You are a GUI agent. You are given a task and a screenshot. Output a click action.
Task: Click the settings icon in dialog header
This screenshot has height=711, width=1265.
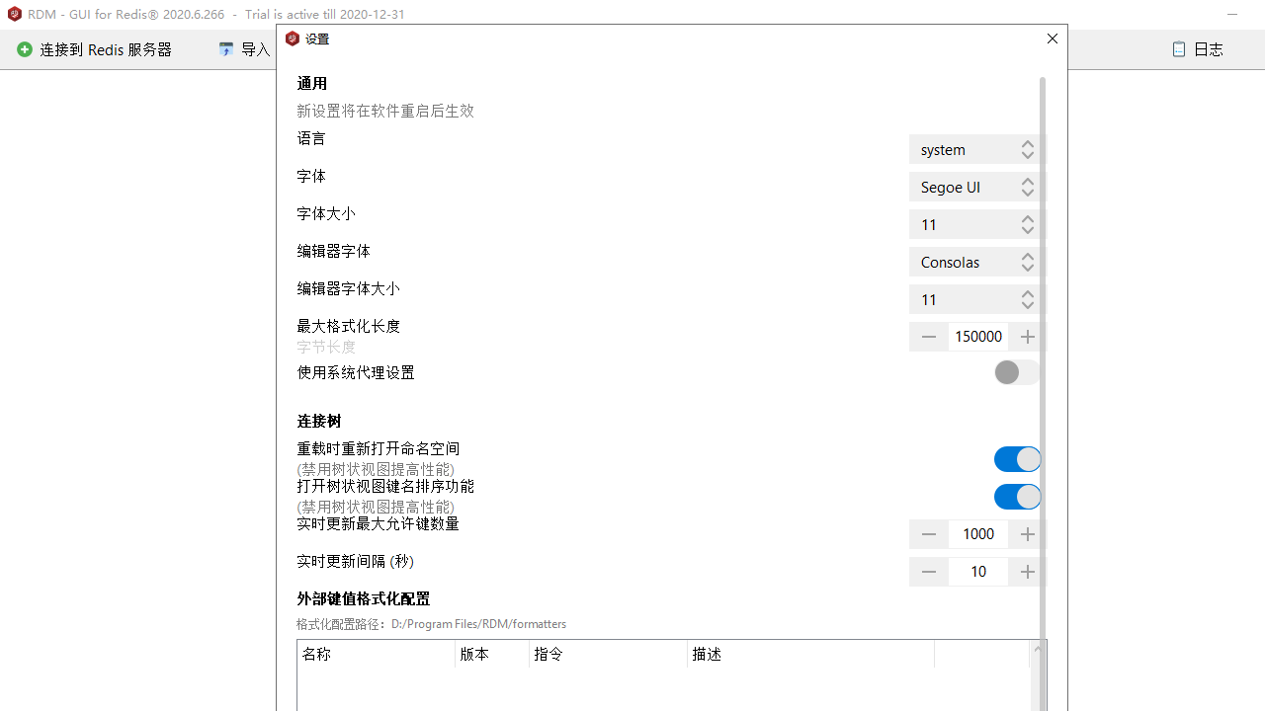pos(293,39)
